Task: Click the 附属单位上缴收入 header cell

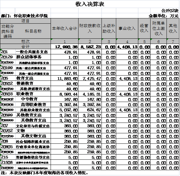Action: pyautogui.click(x=159, y=28)
